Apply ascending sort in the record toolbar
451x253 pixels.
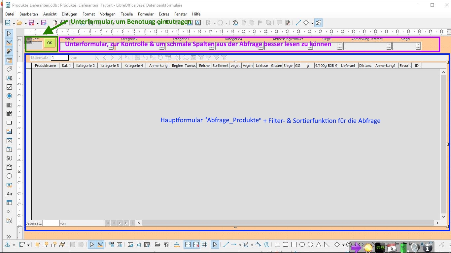point(177,57)
